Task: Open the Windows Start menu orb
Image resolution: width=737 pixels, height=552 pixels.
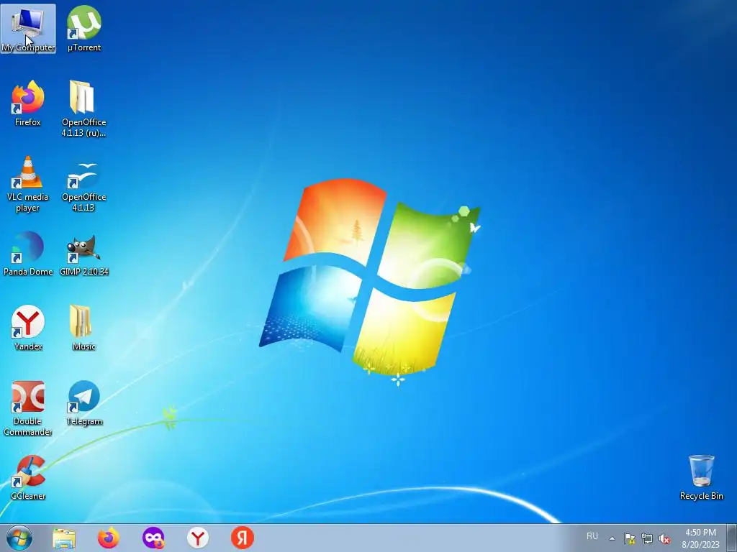Action: coord(19,538)
